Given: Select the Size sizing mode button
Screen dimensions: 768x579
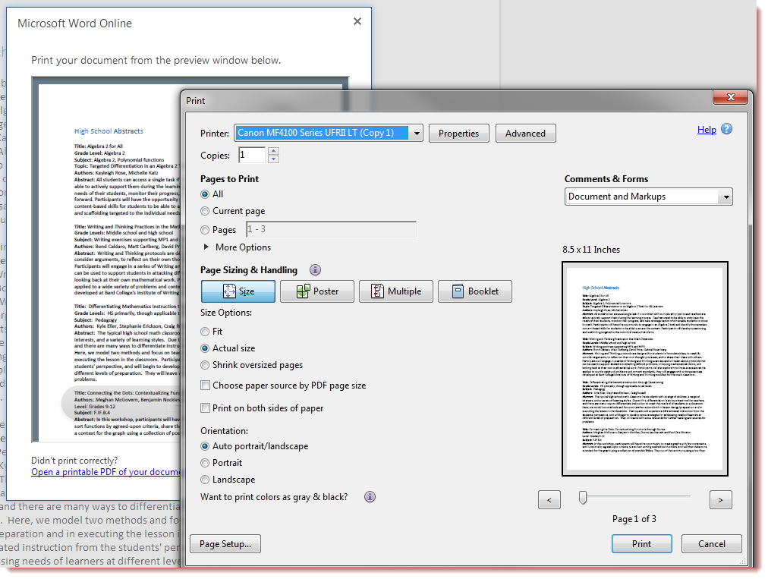Looking at the screenshot, I should pyautogui.click(x=238, y=291).
